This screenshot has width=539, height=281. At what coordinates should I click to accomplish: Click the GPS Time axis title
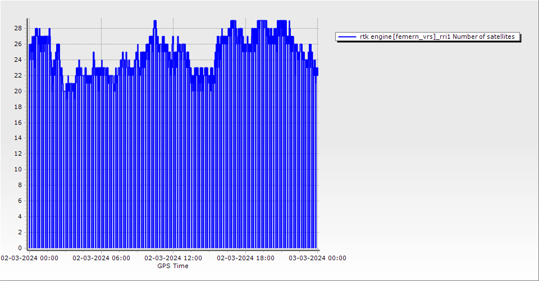(x=173, y=266)
